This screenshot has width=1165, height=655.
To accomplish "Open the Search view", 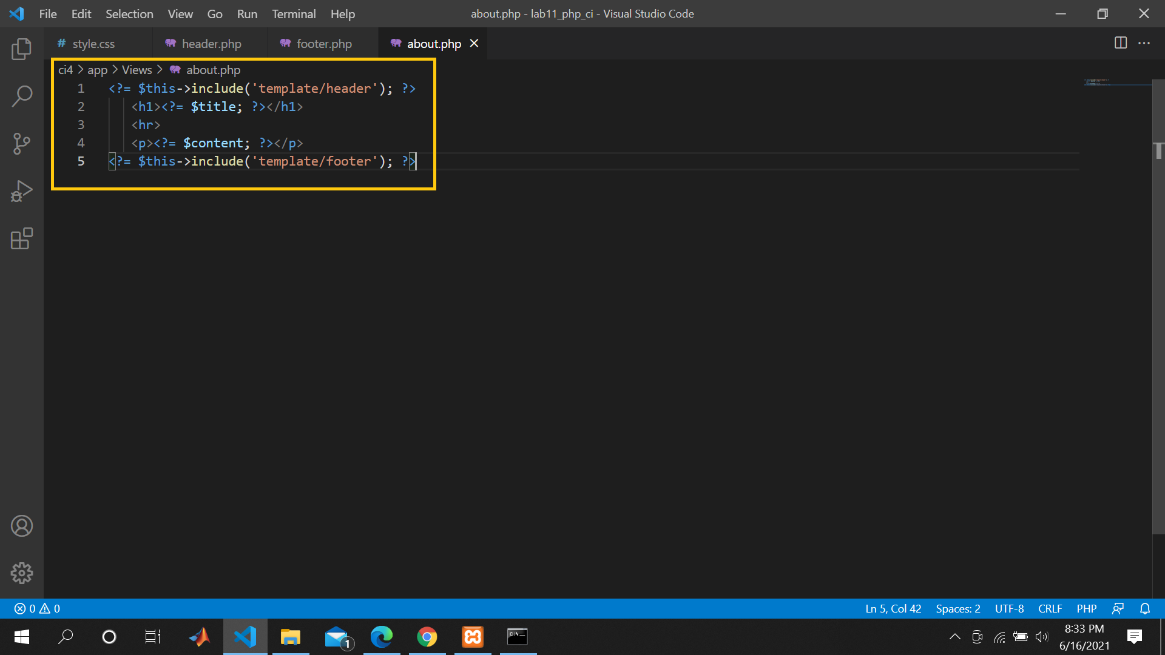I will pos(22,96).
